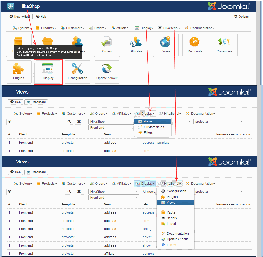Click X clear-search button where Display menu is open
The image size is (263, 257).
tap(79, 122)
